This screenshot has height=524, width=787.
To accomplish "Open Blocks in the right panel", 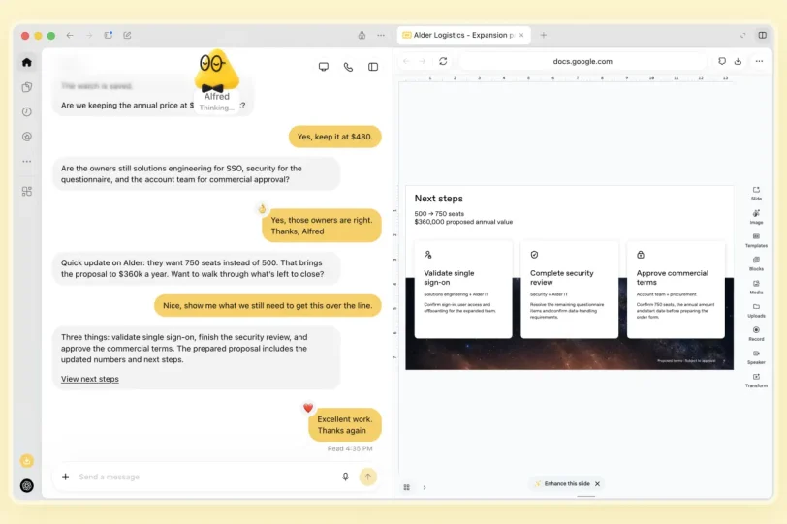I will (x=756, y=263).
